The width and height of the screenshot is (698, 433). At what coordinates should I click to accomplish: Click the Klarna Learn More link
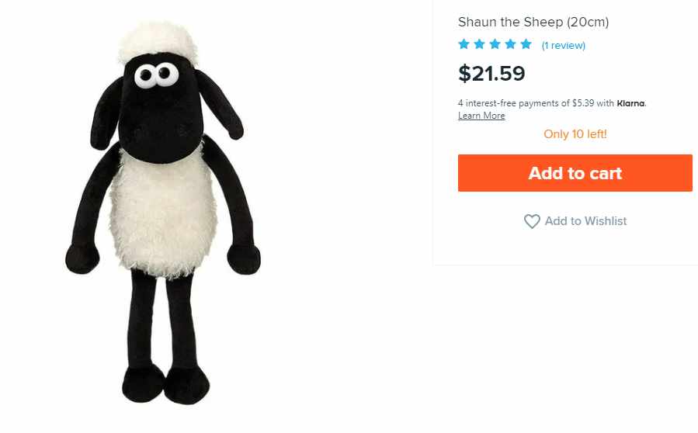tap(481, 116)
